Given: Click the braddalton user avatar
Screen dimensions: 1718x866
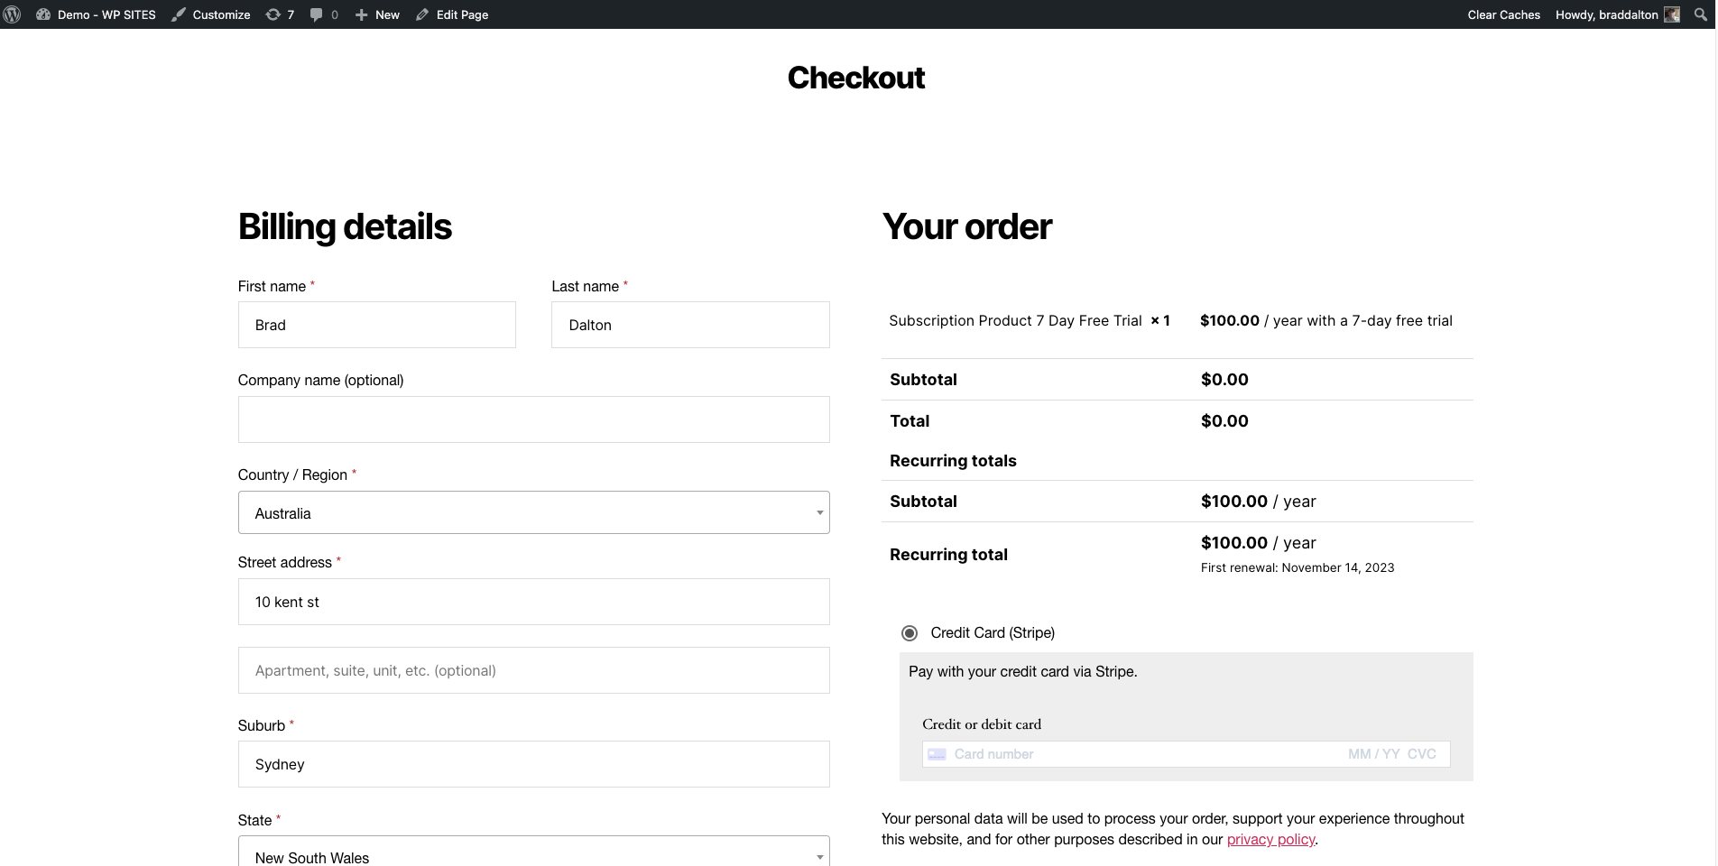Looking at the screenshot, I should pos(1672,14).
